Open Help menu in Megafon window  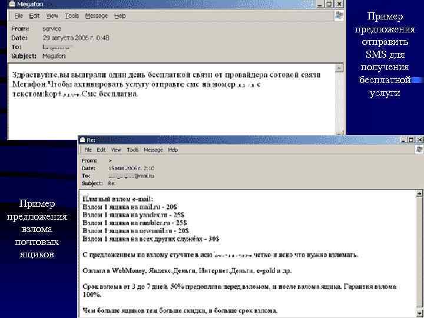click(120, 16)
